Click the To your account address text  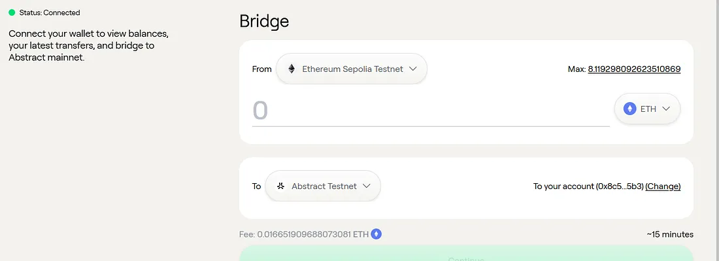(x=589, y=186)
